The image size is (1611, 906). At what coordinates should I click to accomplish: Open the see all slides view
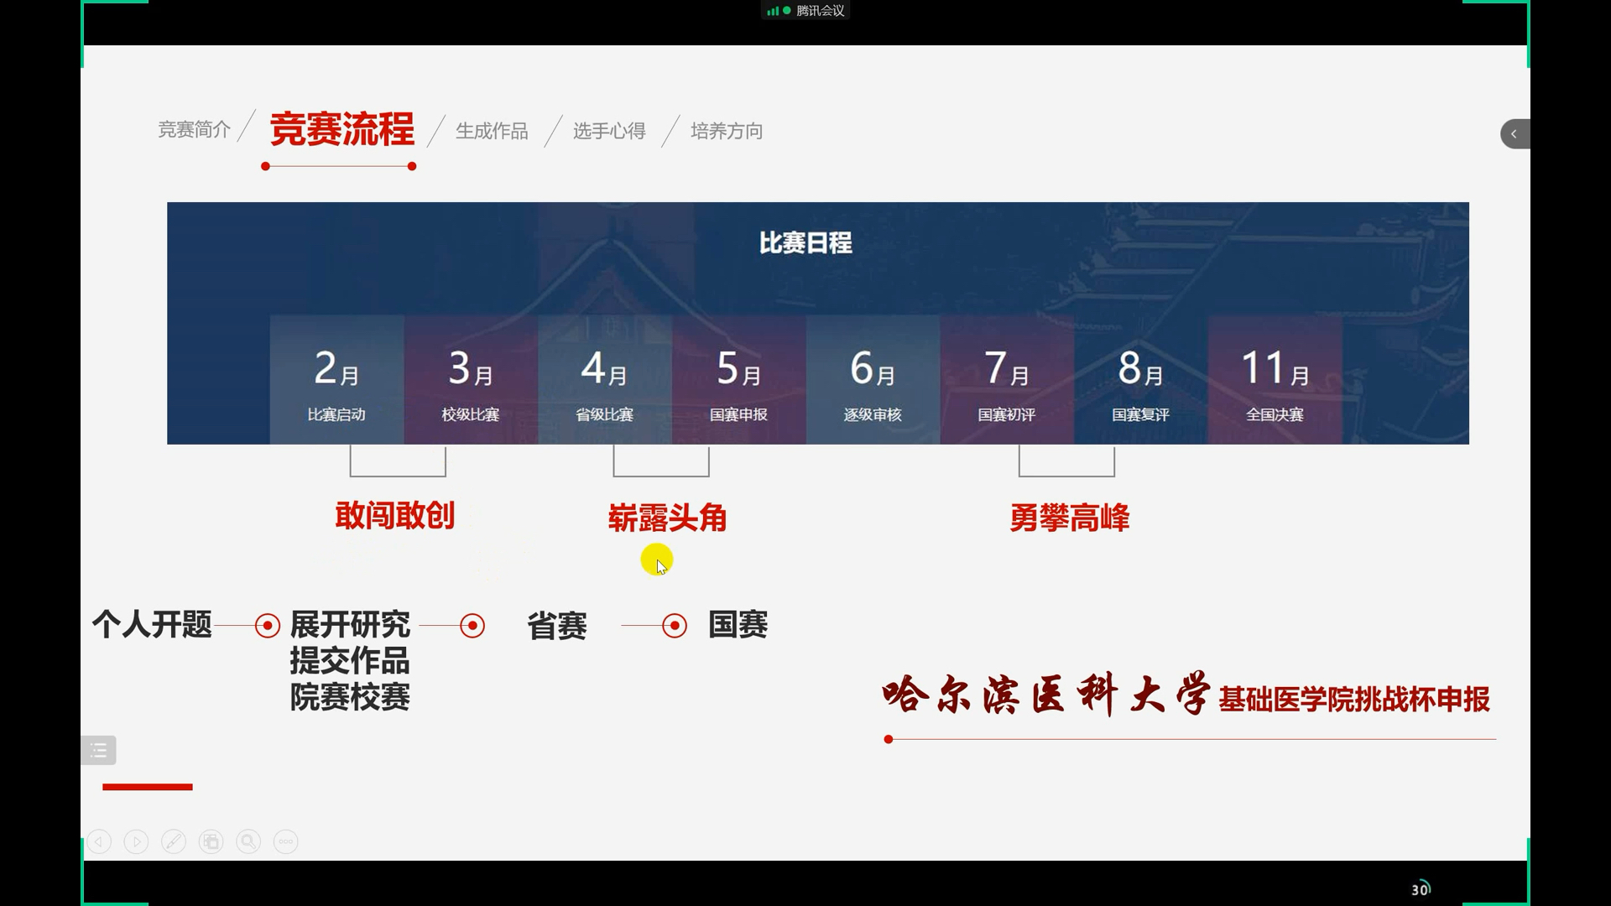[211, 841]
